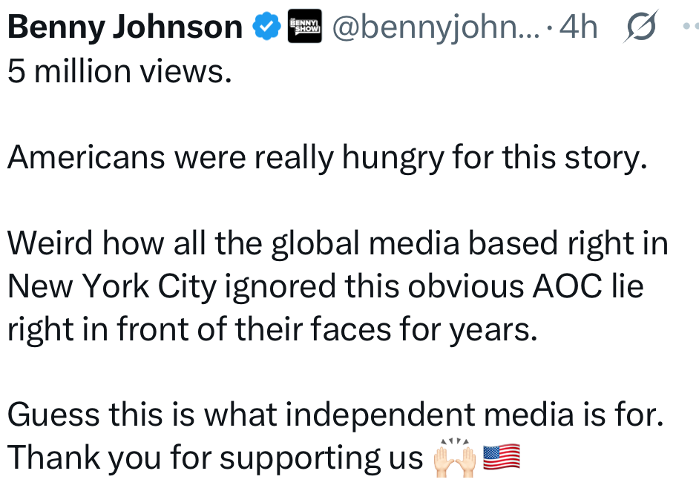Click the raised hands emoji
The height and width of the screenshot is (488, 699).
pyautogui.click(x=454, y=457)
